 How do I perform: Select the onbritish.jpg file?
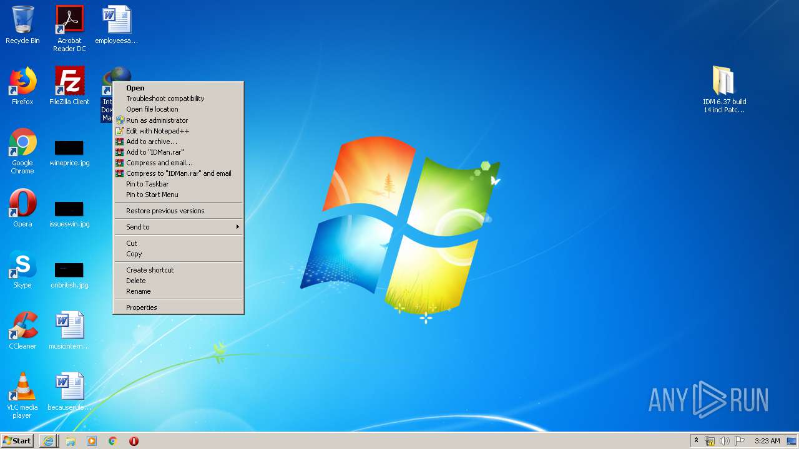pos(69,276)
